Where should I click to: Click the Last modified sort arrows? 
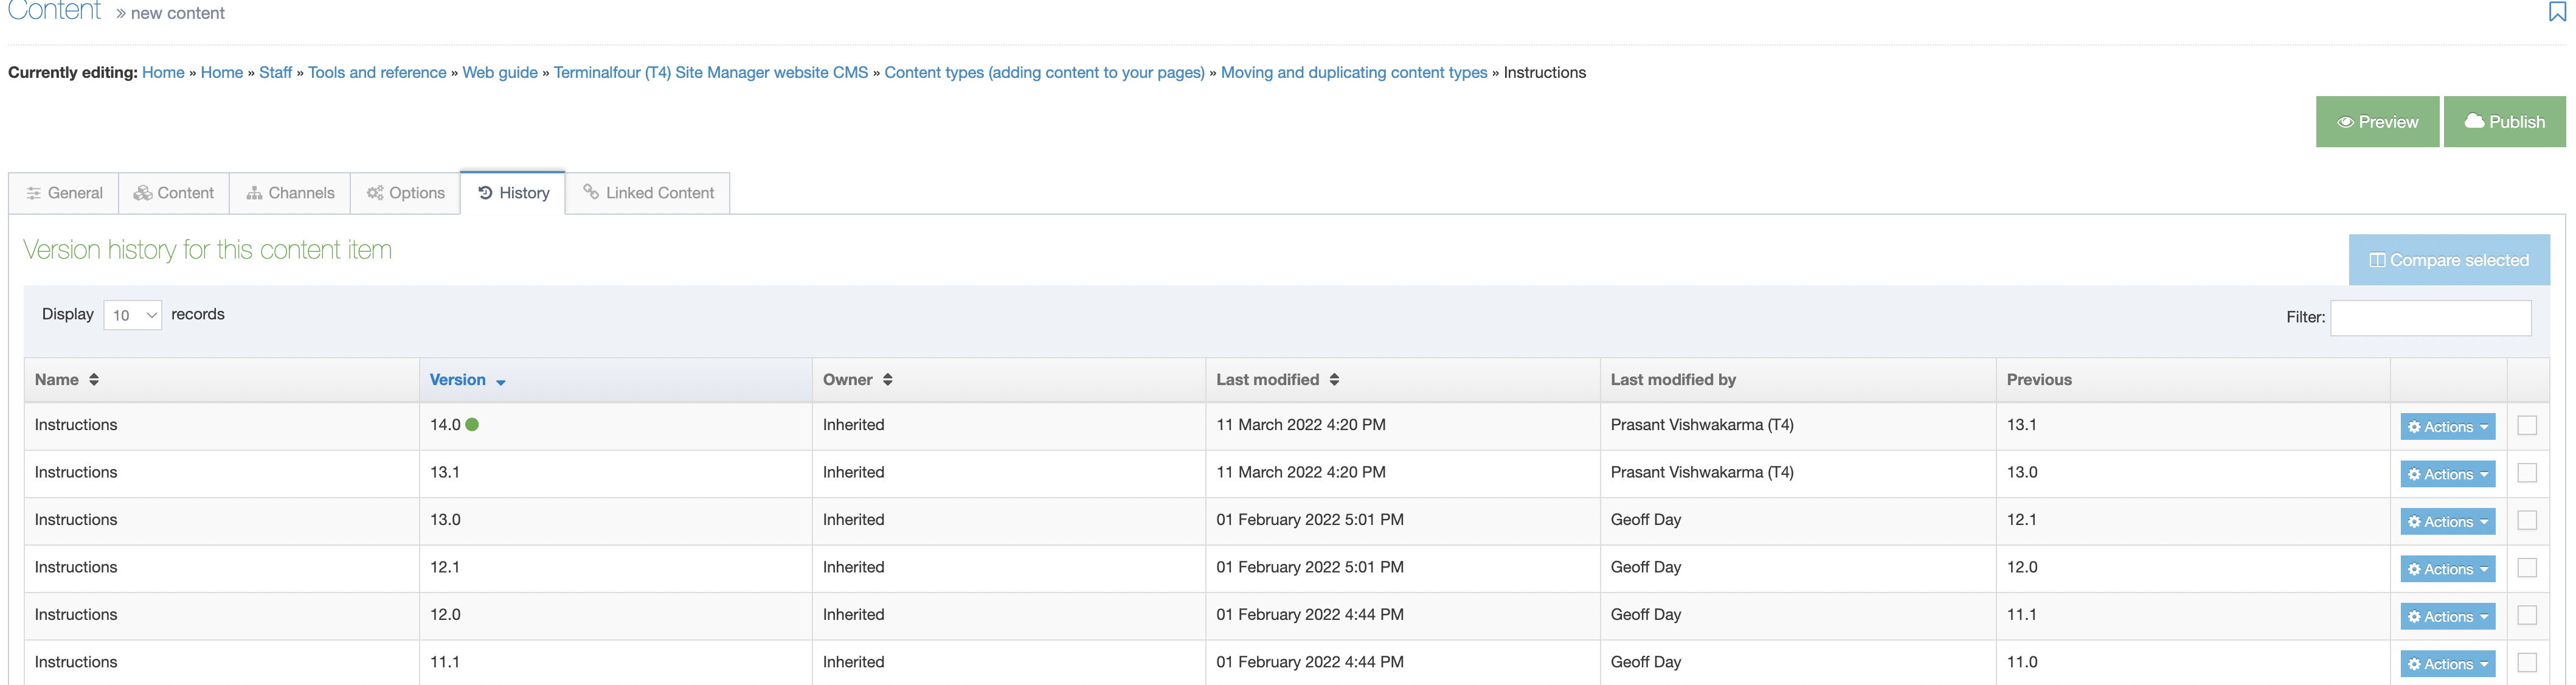pos(1334,380)
